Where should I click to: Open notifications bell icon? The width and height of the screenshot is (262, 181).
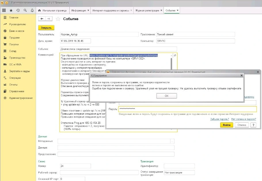tap(32, 10)
